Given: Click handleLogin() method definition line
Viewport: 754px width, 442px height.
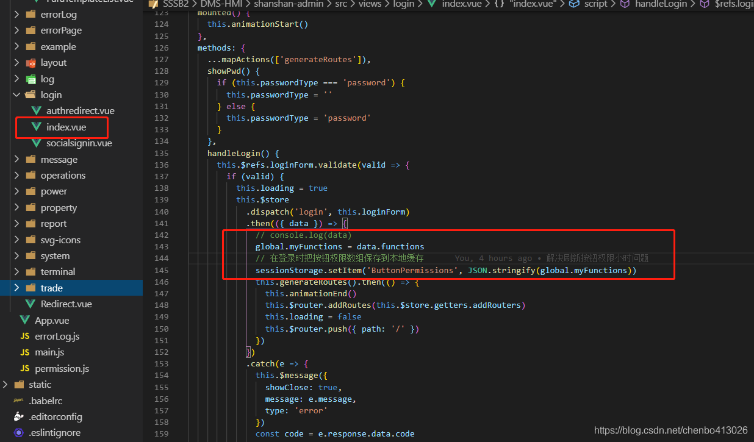Looking at the screenshot, I should 243,153.
